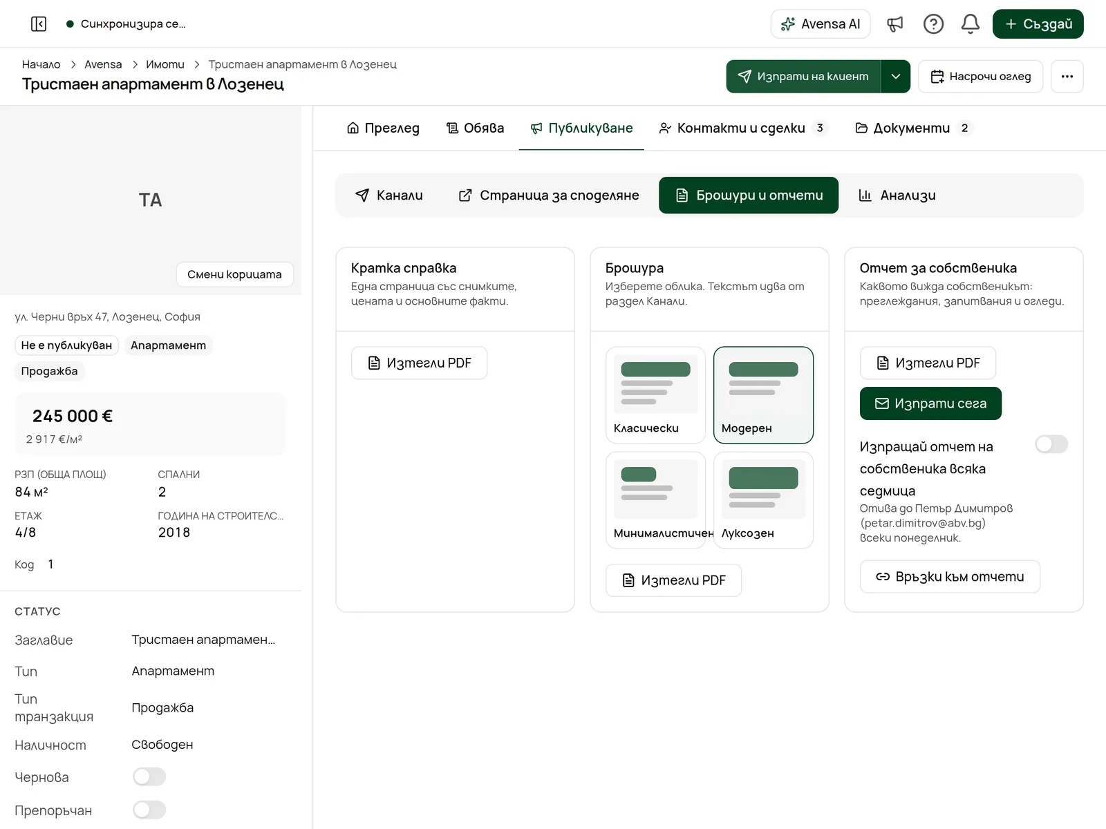This screenshot has width=1106, height=829.
Task: Click the Създай create button
Action: coord(1038,24)
